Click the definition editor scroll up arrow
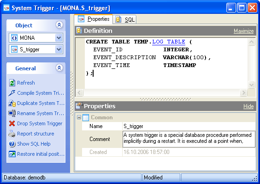This screenshot has width=260, height=184. click(x=251, y=42)
